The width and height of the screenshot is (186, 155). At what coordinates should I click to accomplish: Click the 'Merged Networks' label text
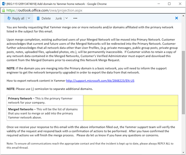(x=21, y=109)
